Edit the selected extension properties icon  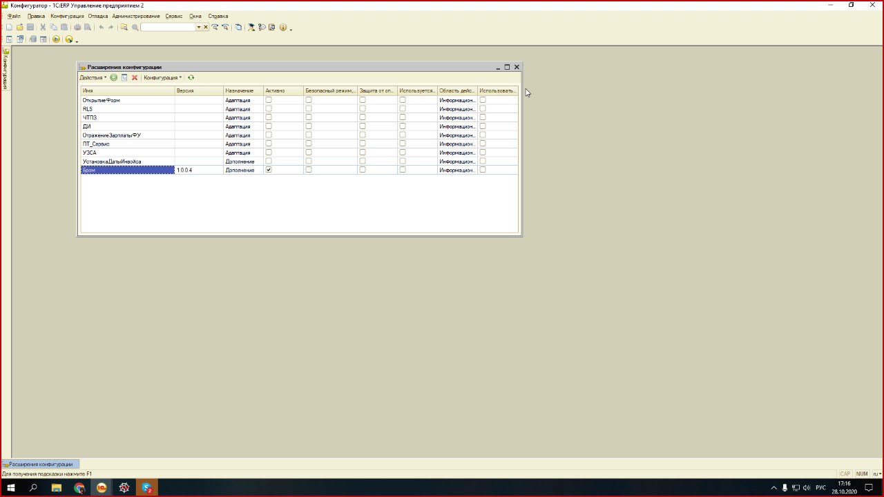point(124,77)
